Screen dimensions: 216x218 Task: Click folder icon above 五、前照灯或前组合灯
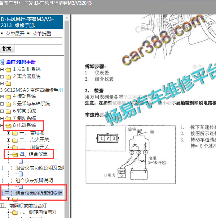click(15, 199)
